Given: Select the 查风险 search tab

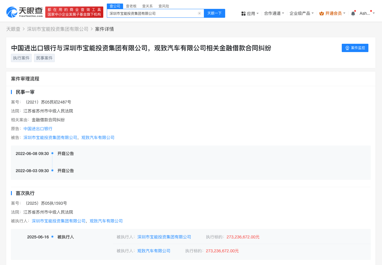Looking at the screenshot, I should point(164,6).
